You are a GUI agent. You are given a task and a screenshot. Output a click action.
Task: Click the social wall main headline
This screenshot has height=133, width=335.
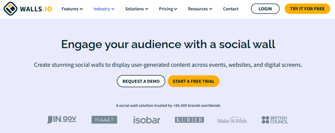tap(168, 45)
